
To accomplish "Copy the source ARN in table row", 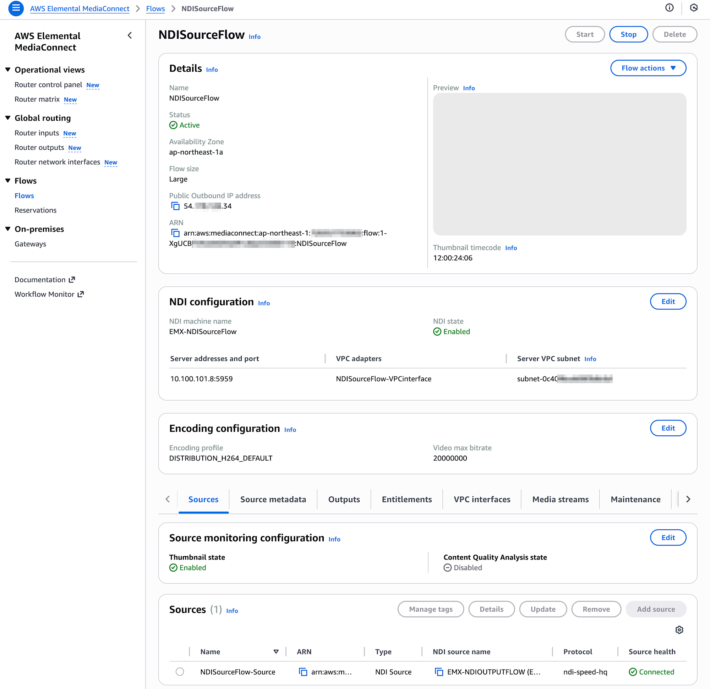I will [303, 672].
